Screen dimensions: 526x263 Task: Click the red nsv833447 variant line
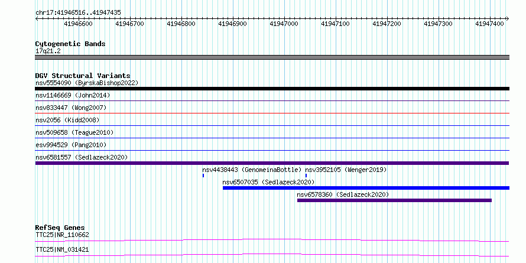(x=272, y=113)
